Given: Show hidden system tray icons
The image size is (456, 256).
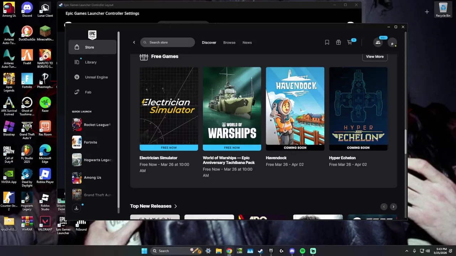Looking at the screenshot, I should (x=407, y=251).
